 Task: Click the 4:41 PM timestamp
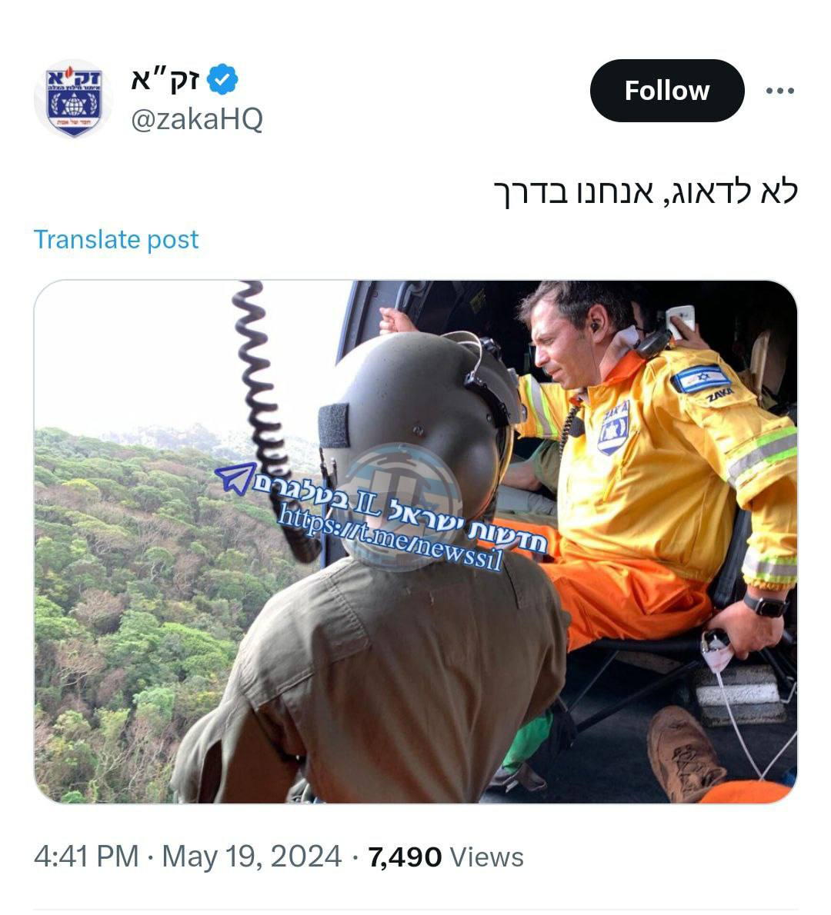click(x=86, y=857)
